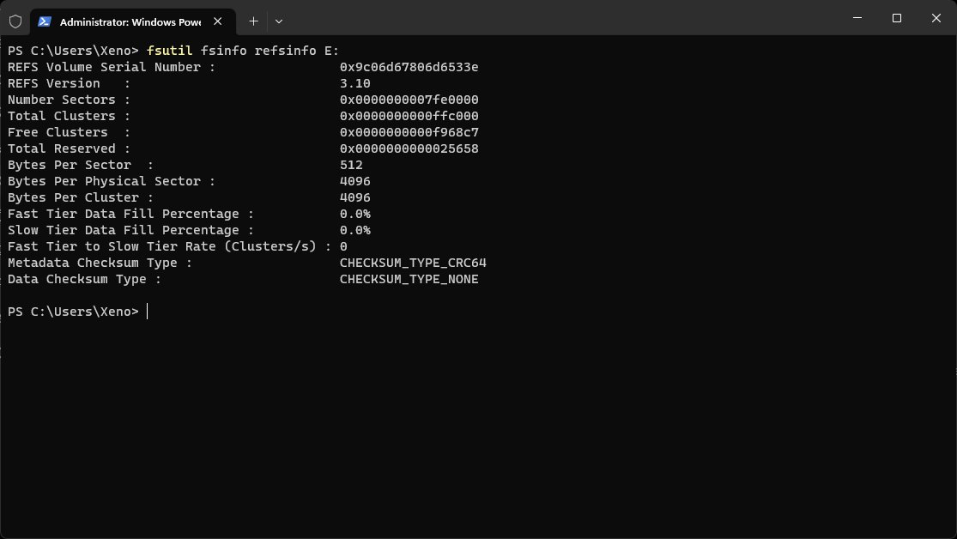Click the minimize window icon

click(856, 18)
